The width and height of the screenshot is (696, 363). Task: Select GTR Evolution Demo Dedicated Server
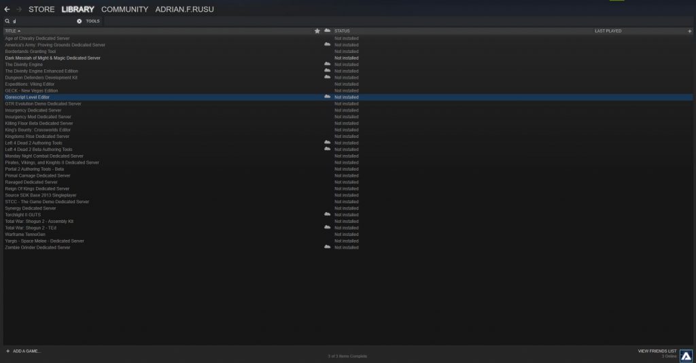pyautogui.click(x=43, y=104)
